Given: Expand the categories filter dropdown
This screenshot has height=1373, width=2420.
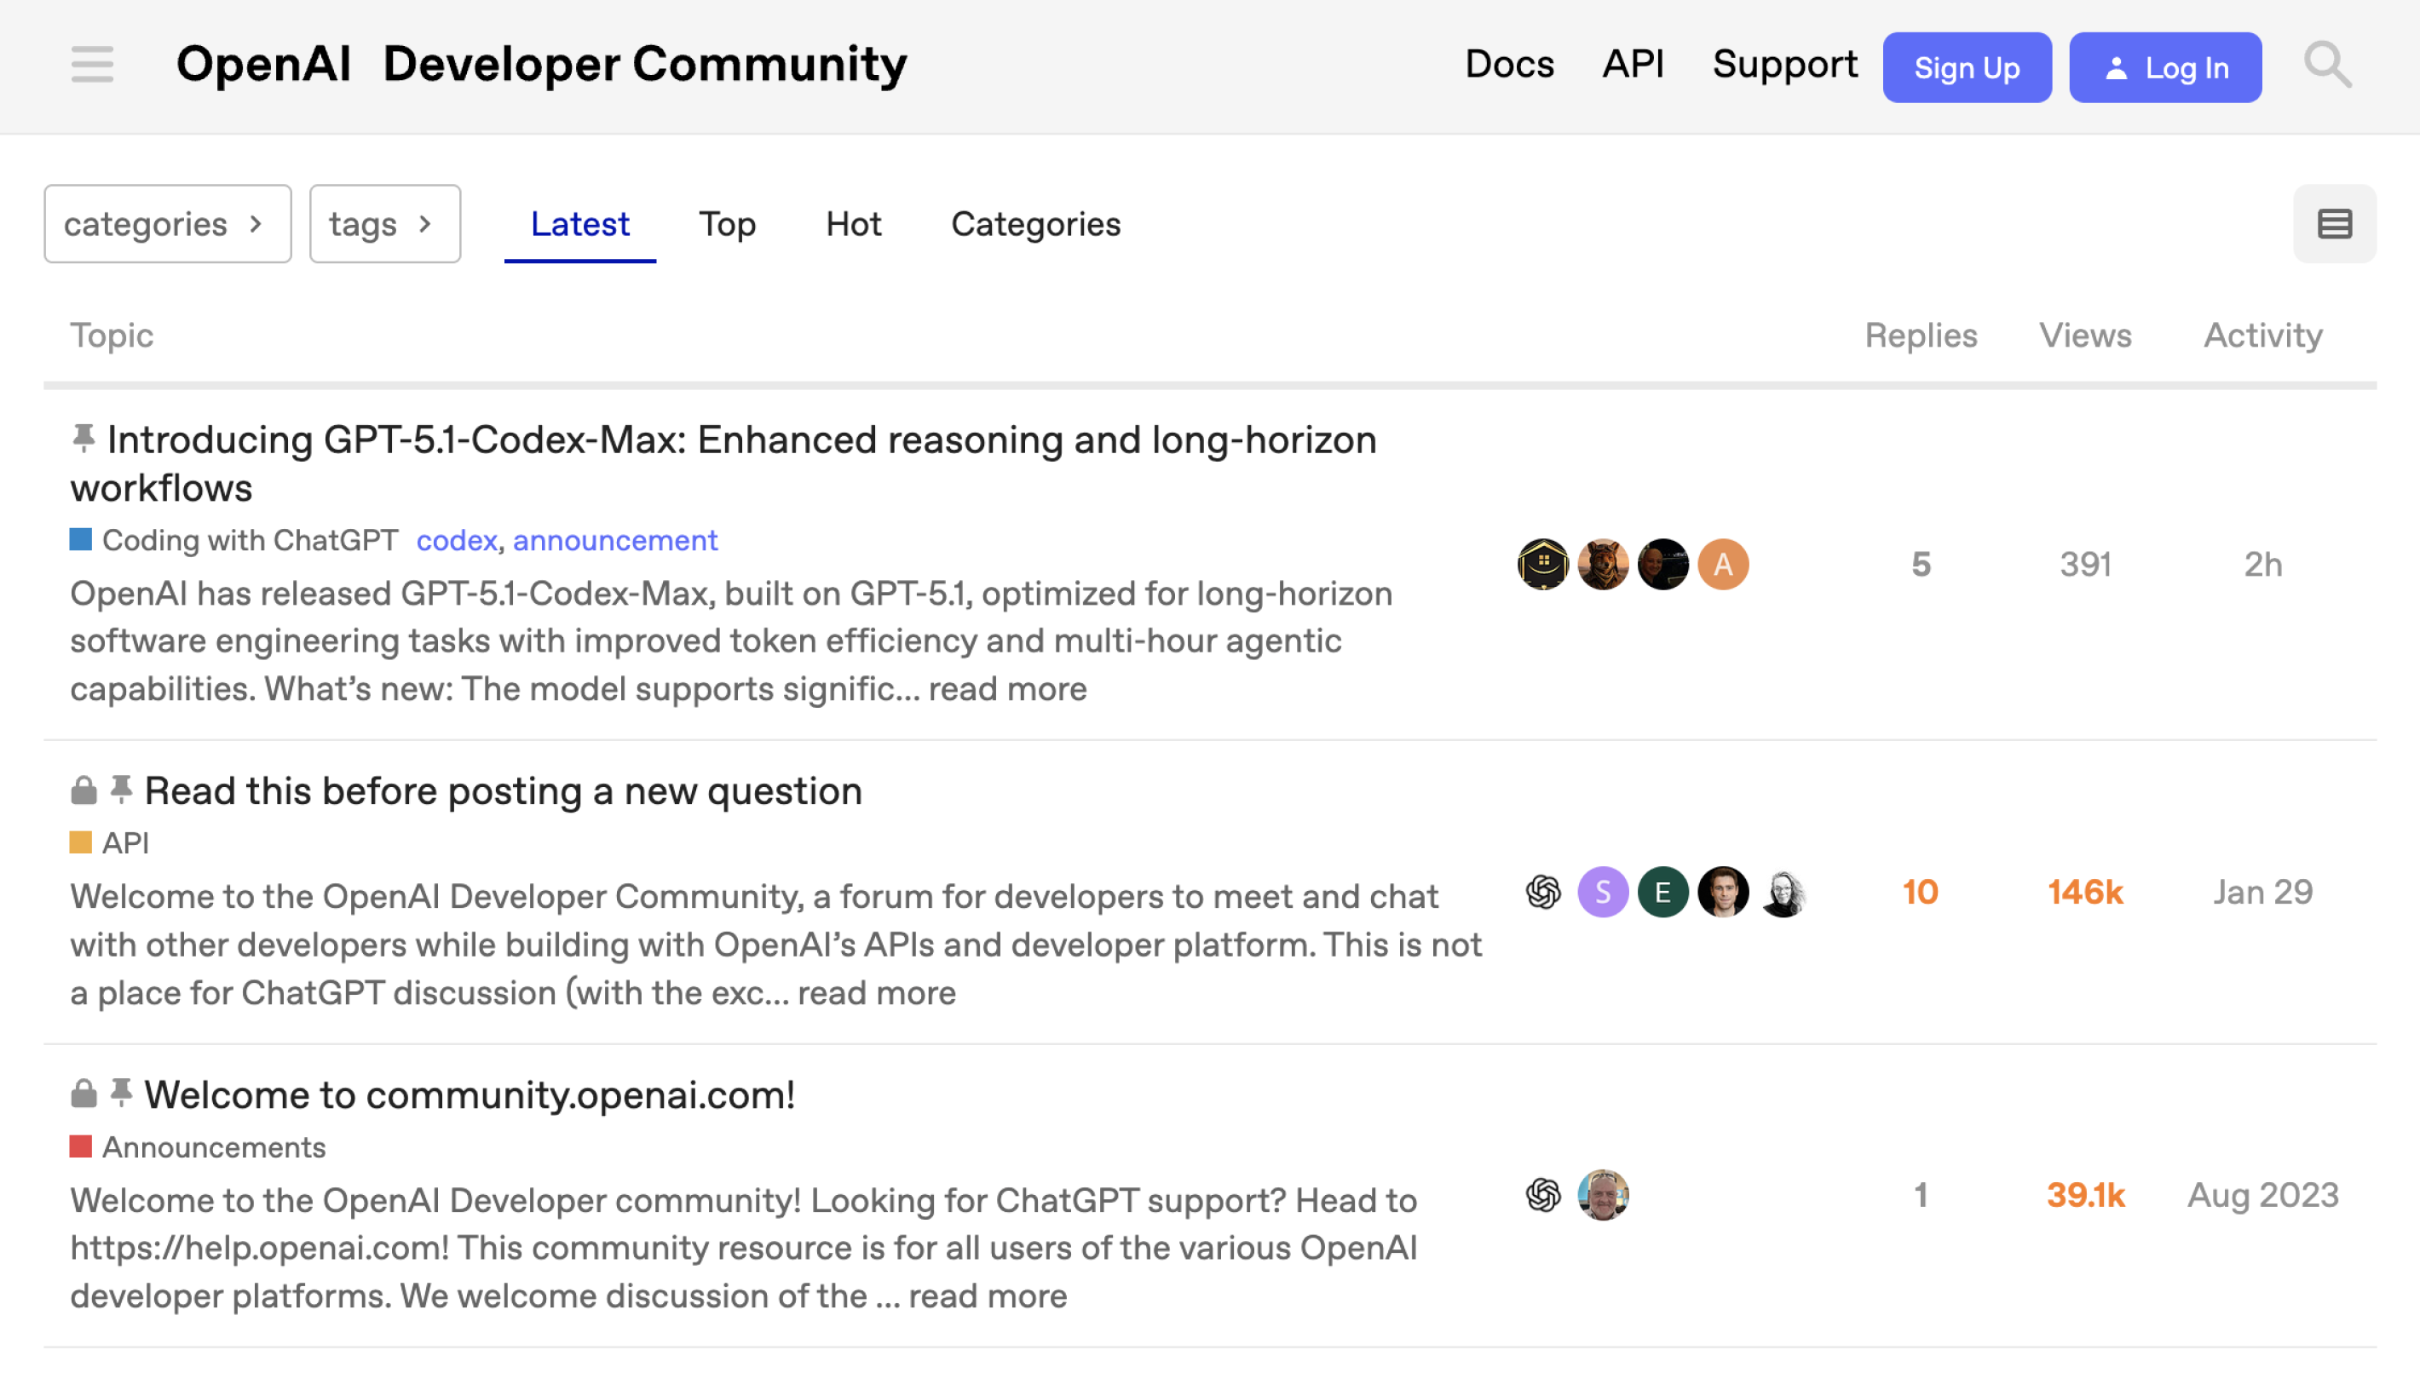Looking at the screenshot, I should coord(167,223).
